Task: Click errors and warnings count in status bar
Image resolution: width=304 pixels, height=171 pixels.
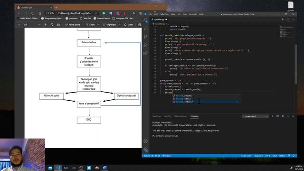Action: click(166, 156)
